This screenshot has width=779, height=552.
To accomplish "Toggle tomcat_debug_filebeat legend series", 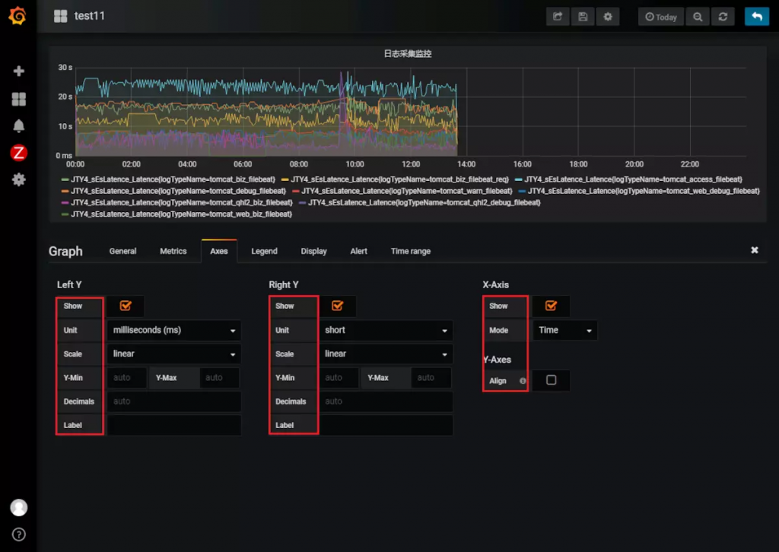I will click(178, 191).
